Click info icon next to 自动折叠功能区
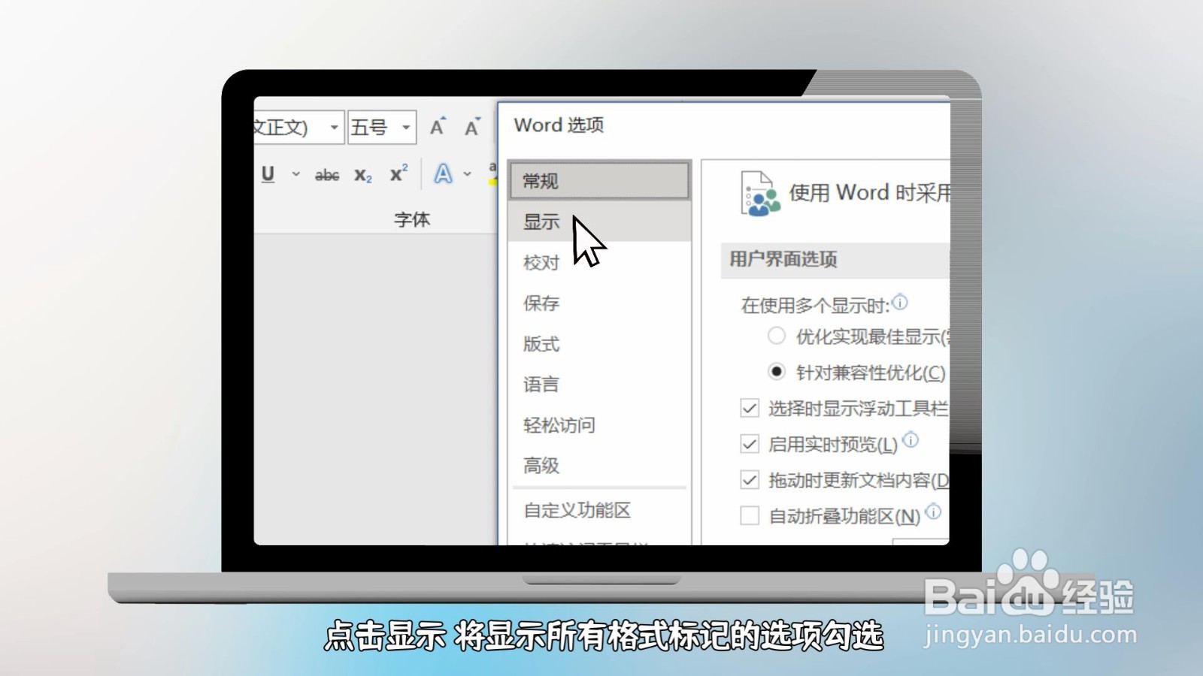 coord(933,512)
